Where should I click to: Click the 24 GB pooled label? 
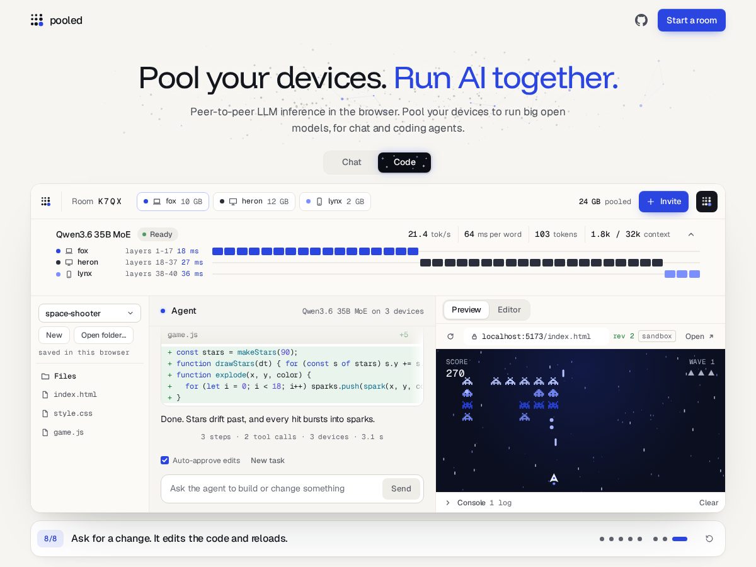pos(605,202)
